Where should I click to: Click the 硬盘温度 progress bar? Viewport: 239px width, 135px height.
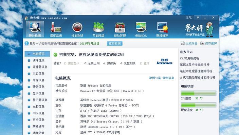click(x=198, y=105)
